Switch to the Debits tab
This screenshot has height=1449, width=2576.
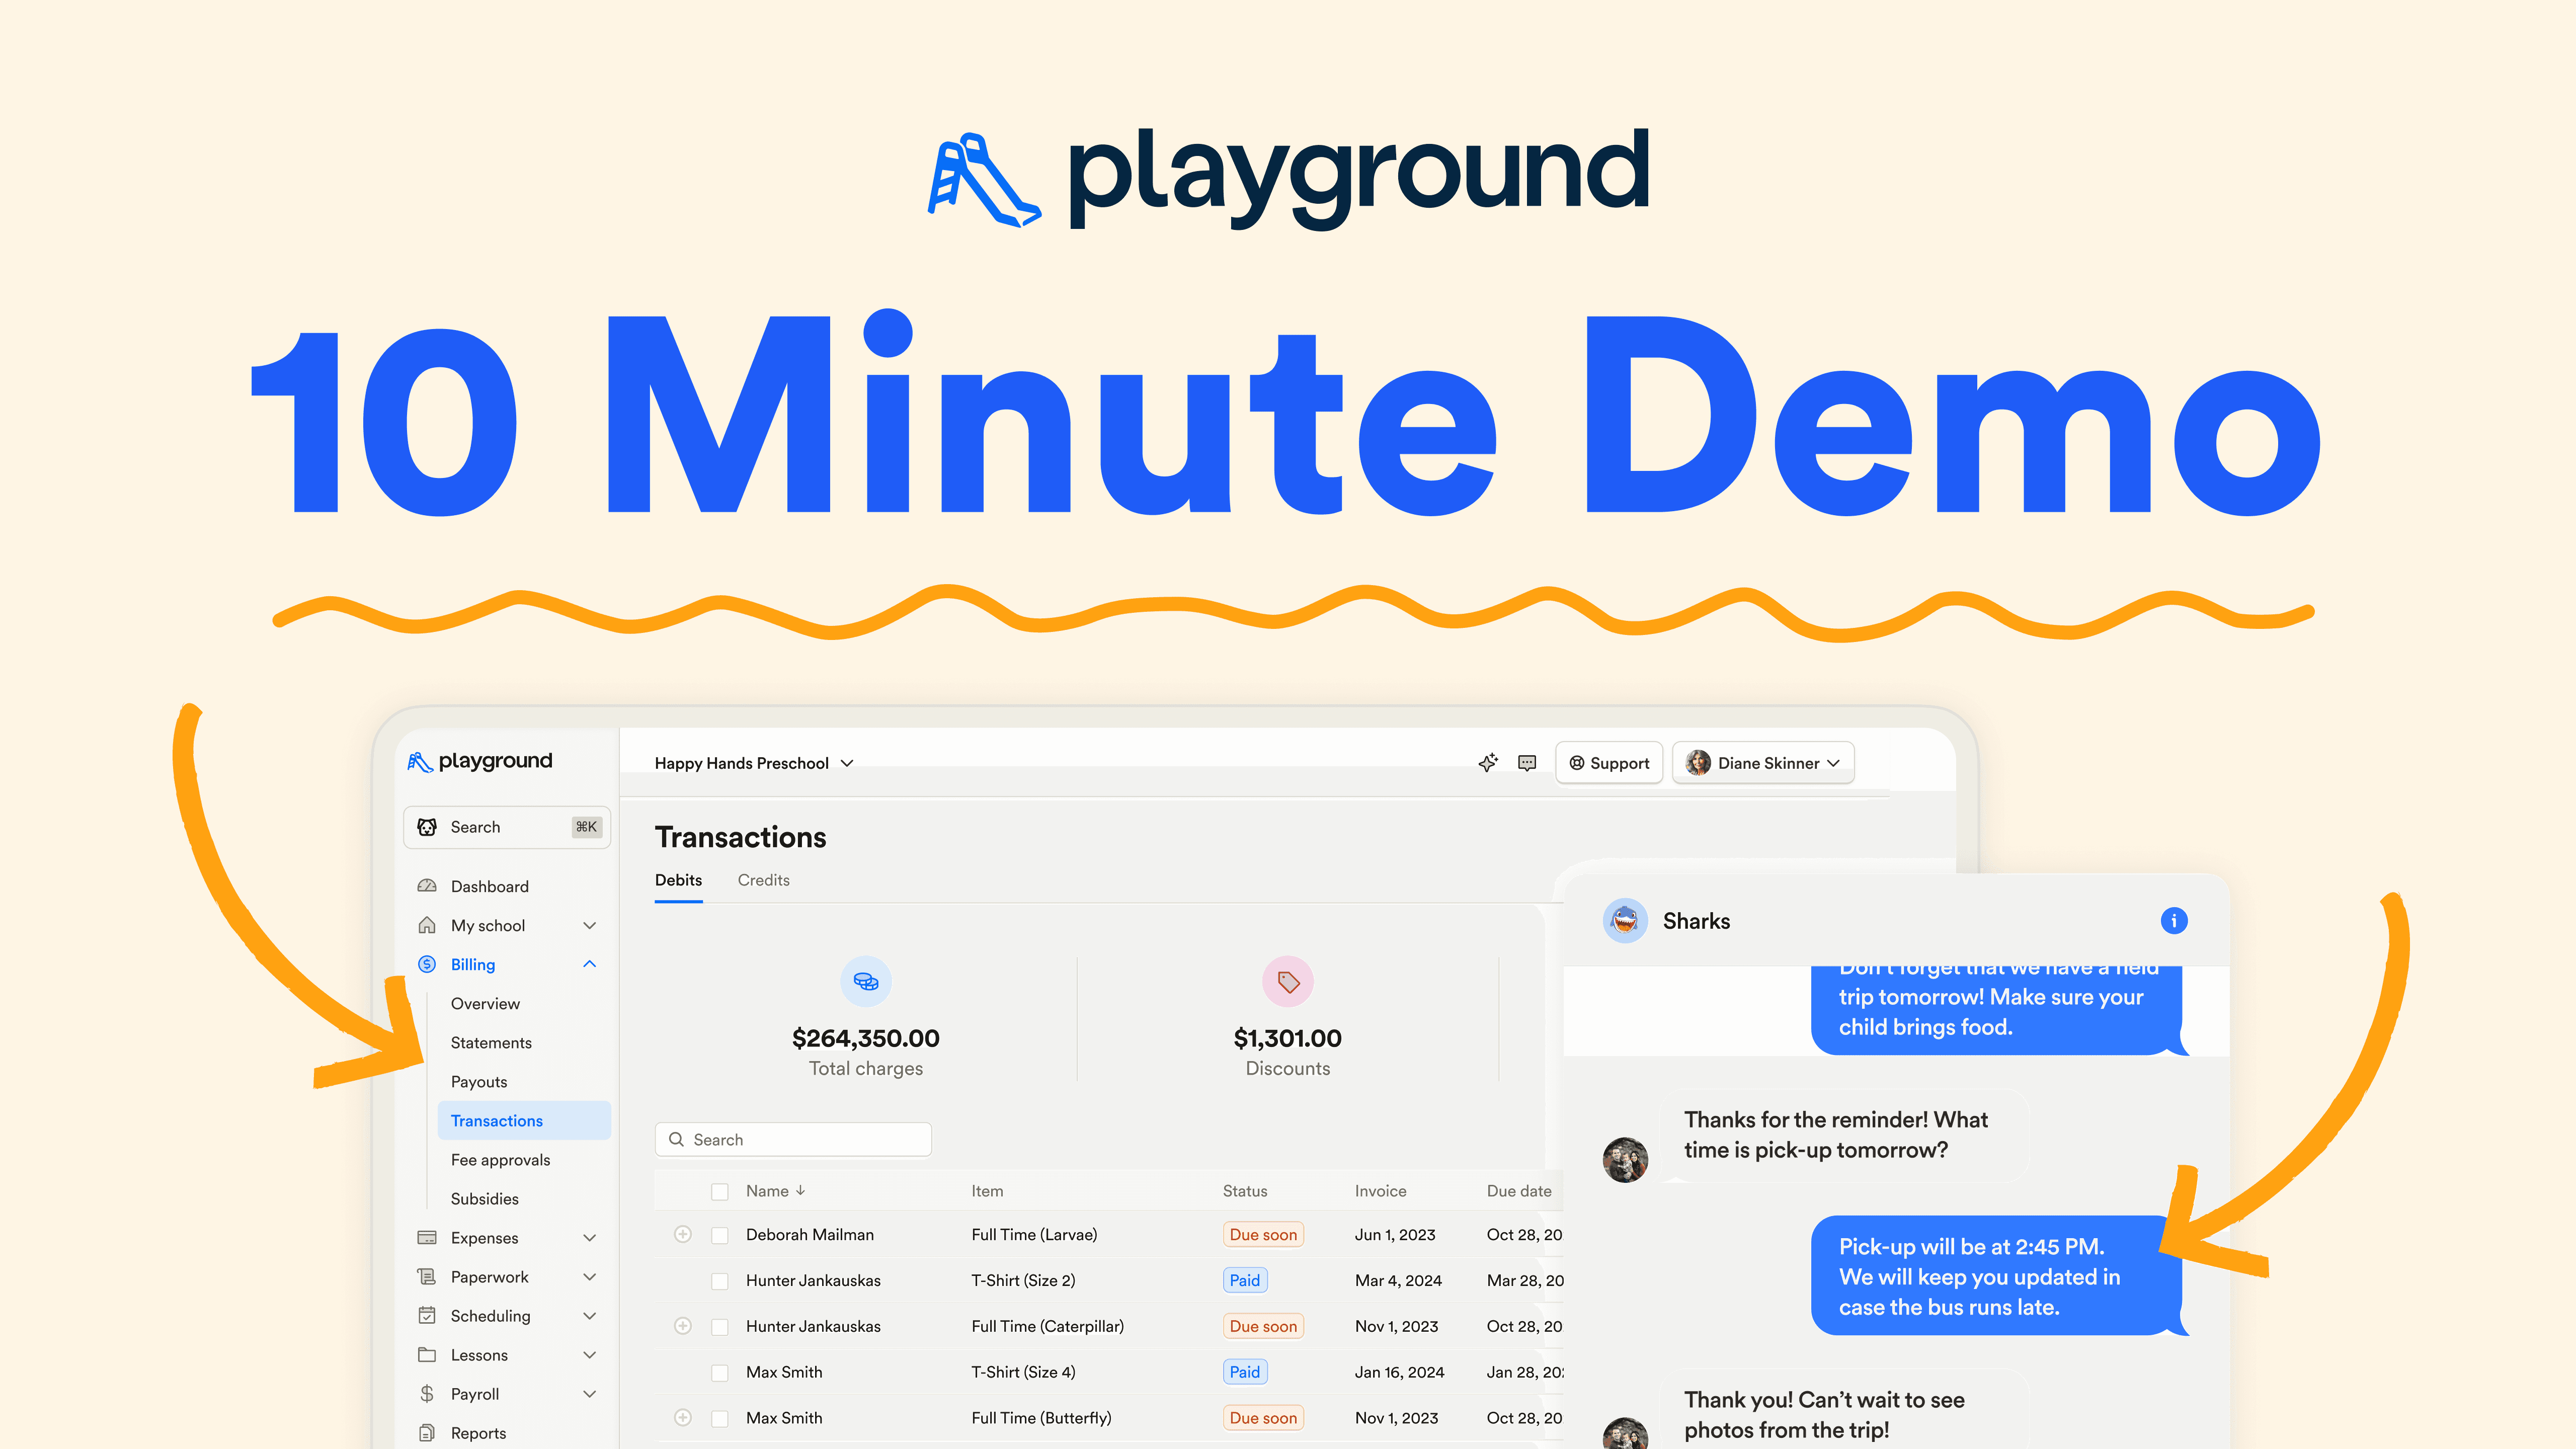pyautogui.click(x=678, y=880)
